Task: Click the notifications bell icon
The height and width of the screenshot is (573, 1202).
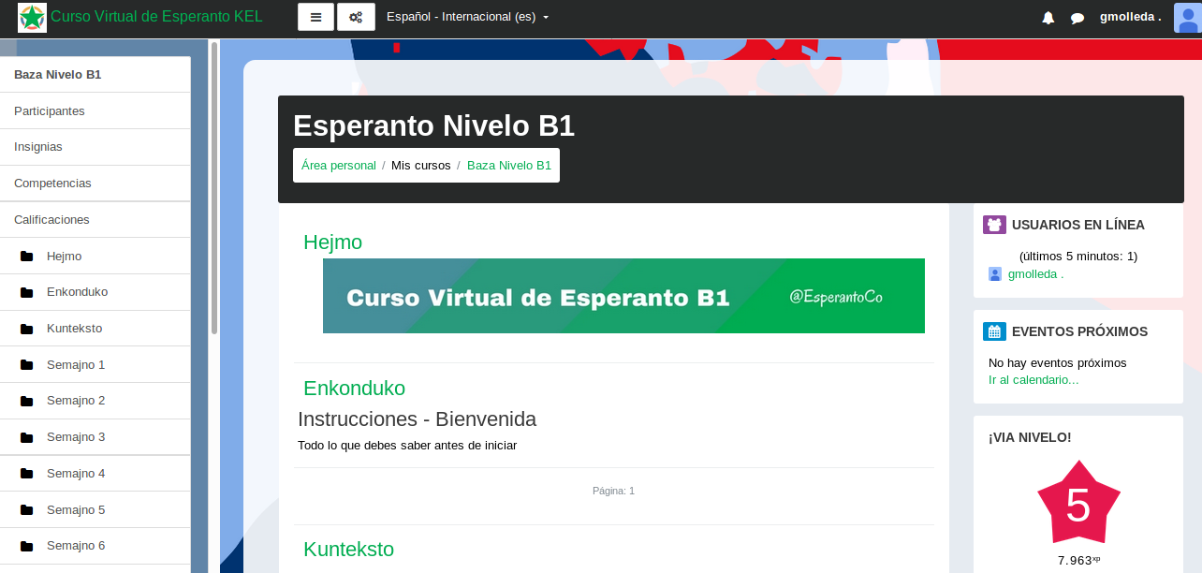Action: [1048, 17]
